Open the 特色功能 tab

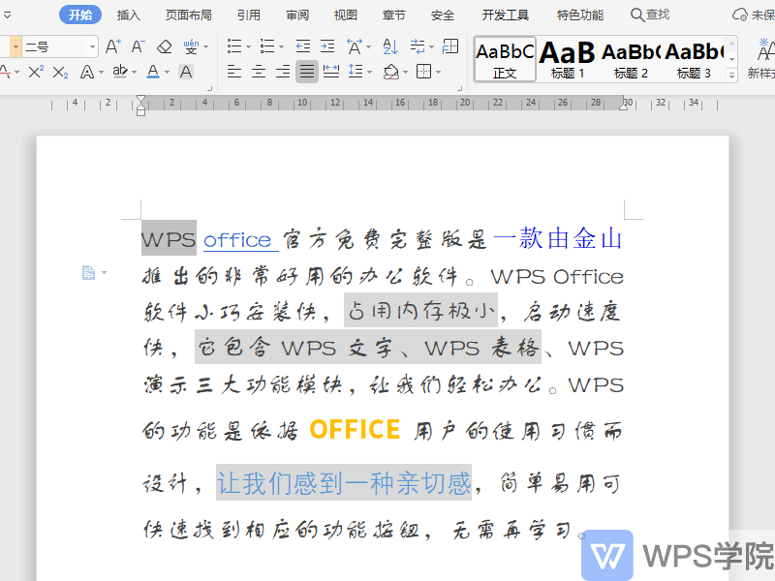[579, 15]
